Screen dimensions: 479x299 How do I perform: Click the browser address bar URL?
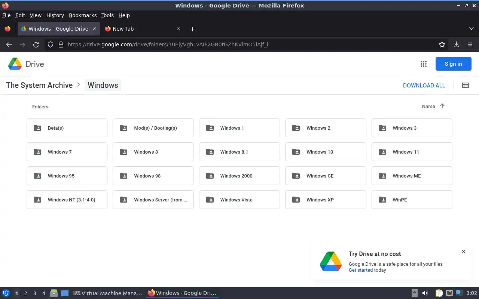(168, 44)
